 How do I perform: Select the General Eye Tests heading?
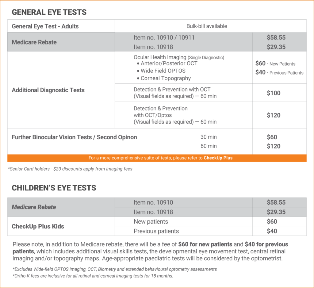[49, 13]
